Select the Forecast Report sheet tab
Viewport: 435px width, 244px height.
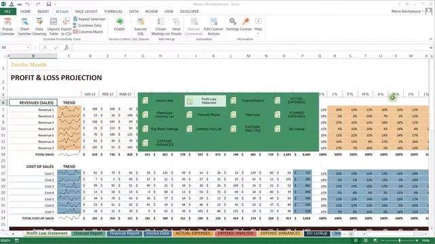88,233
